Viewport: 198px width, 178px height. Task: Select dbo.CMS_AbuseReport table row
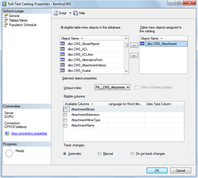(x=92, y=44)
